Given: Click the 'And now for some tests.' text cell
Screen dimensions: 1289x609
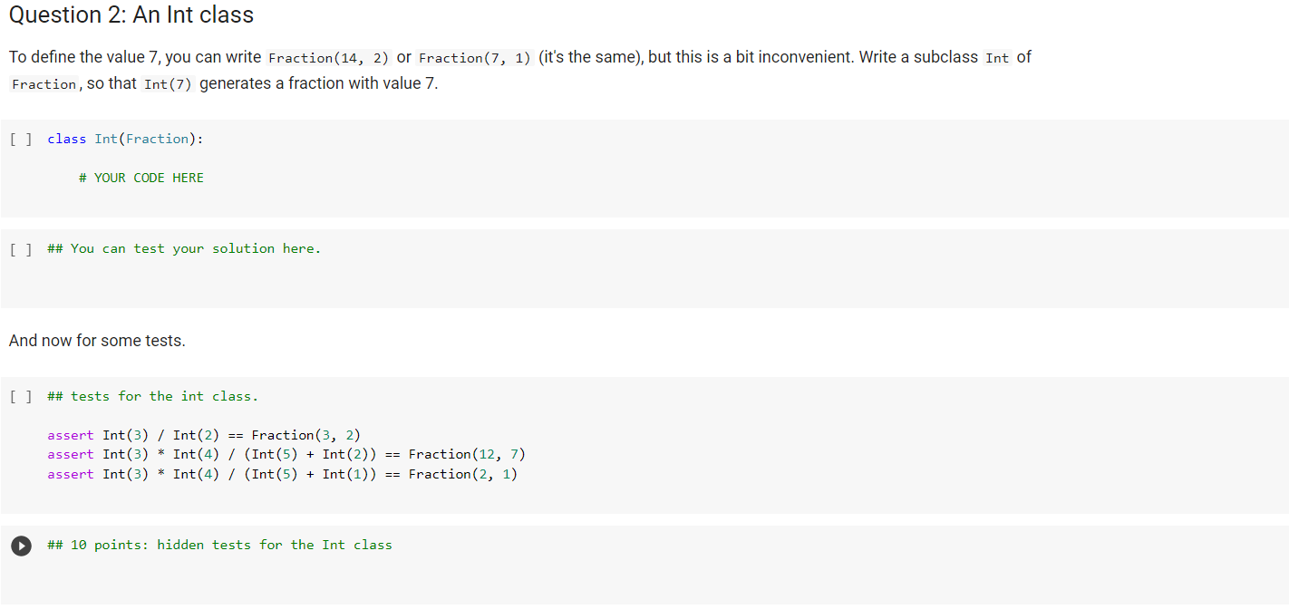Looking at the screenshot, I should (x=97, y=341).
